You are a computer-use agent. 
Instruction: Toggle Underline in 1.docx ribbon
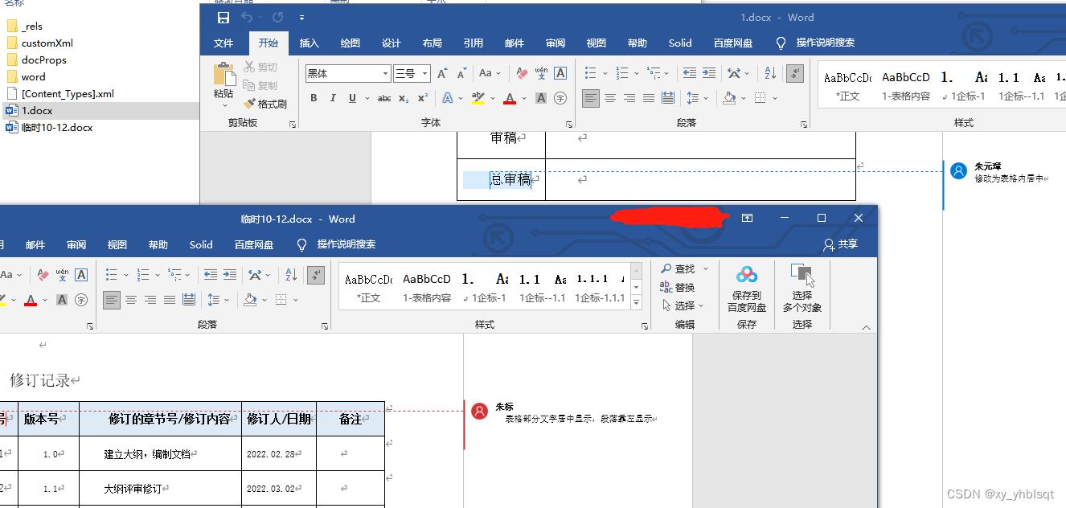[352, 98]
